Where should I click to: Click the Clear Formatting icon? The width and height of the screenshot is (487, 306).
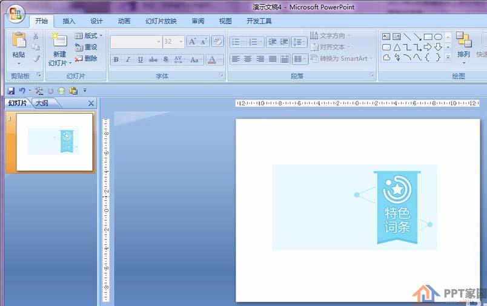(217, 42)
